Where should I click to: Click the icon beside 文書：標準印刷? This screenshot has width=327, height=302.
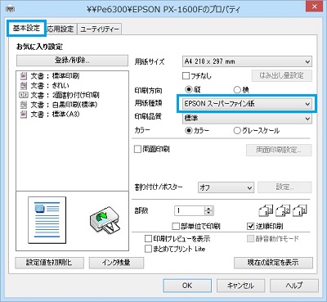click(x=24, y=76)
